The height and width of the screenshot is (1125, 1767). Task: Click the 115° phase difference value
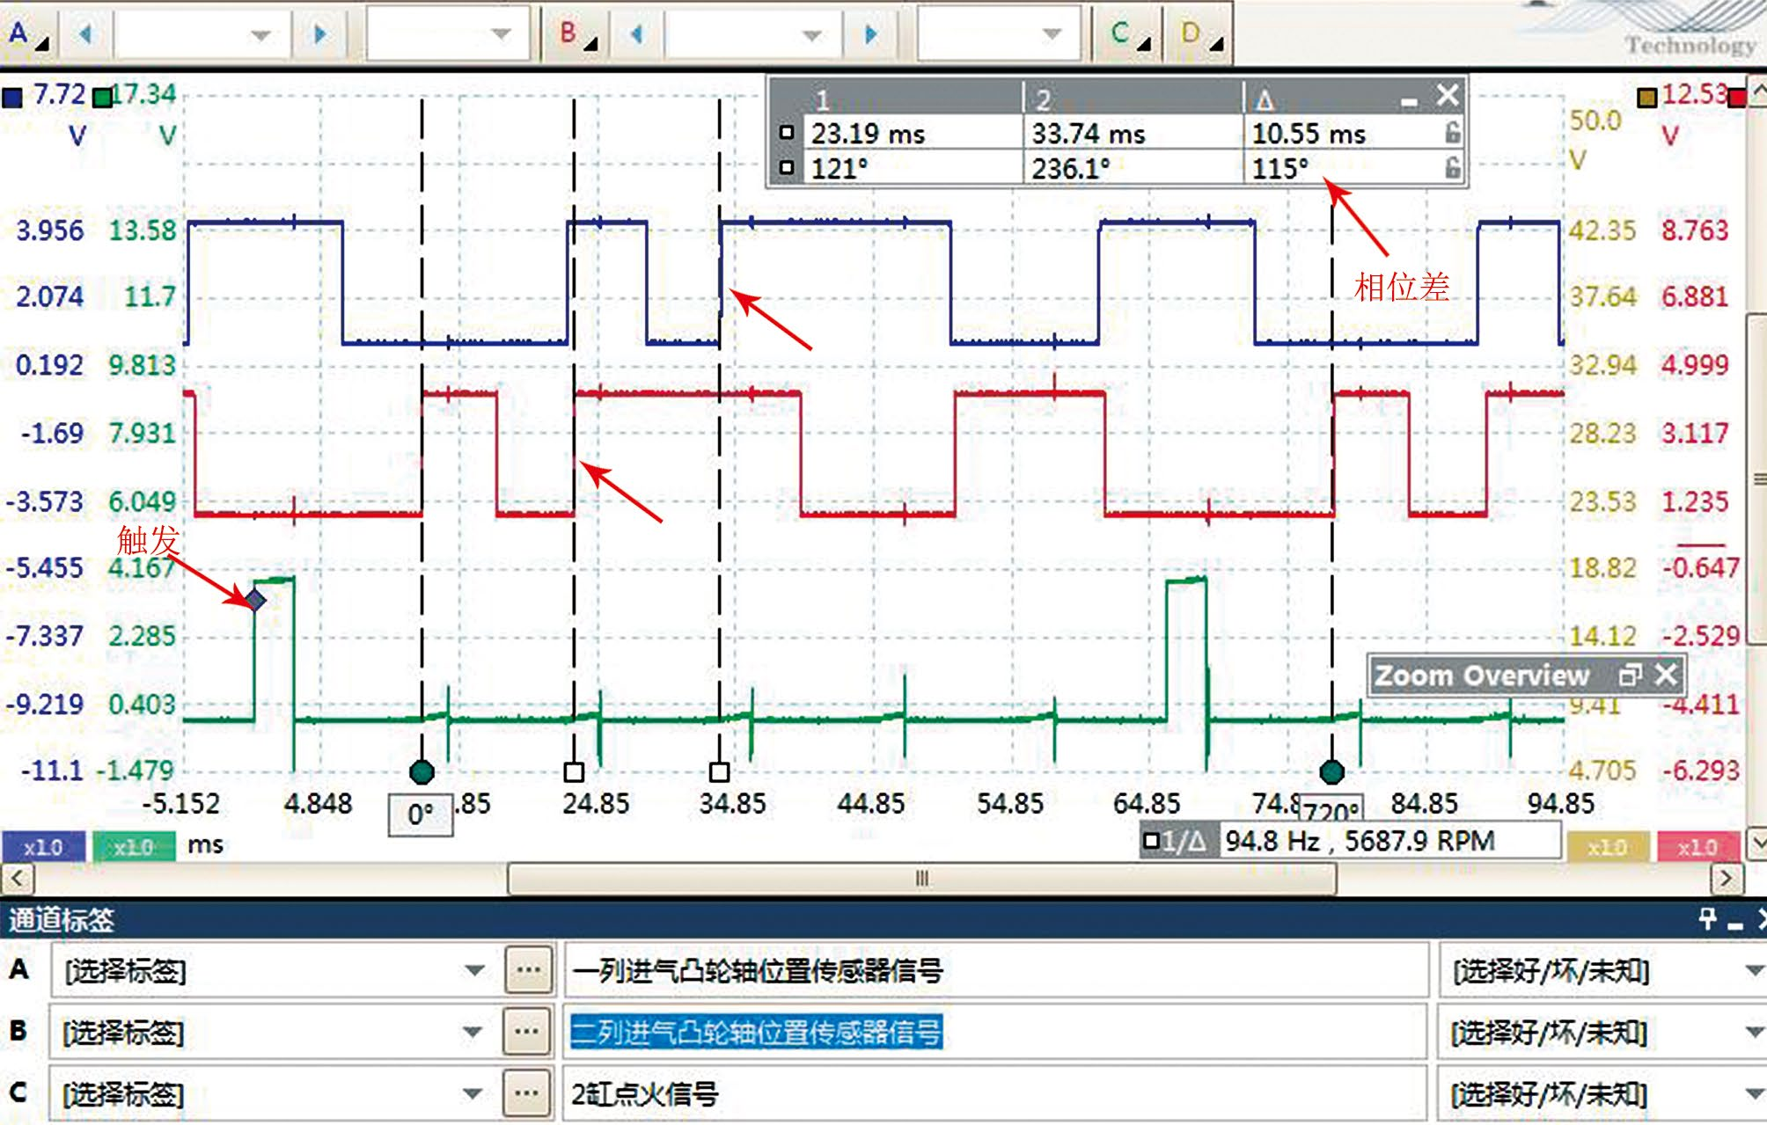click(1280, 167)
